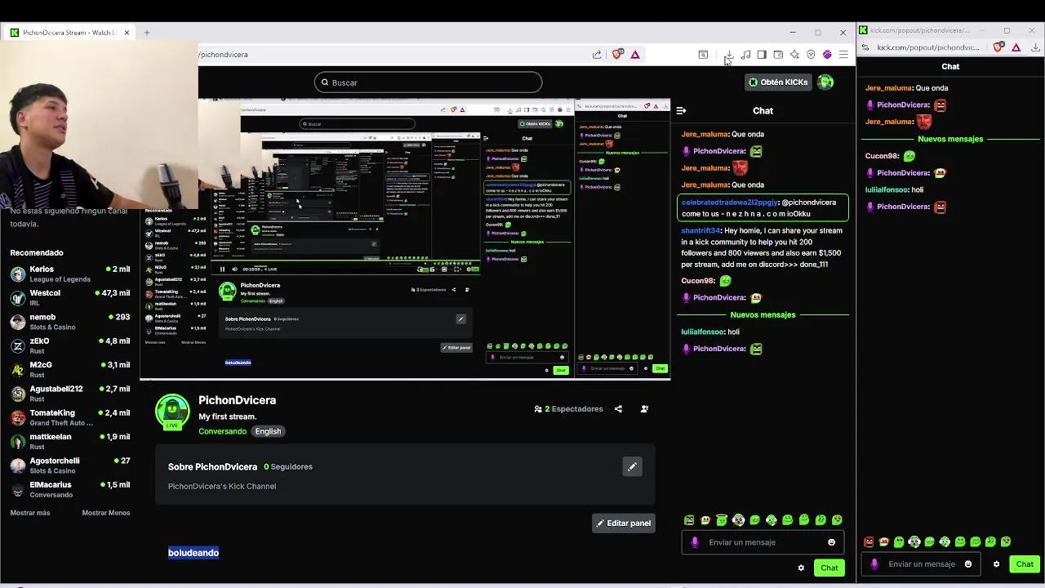This screenshot has height=588, width=1045.
Task: Open Brave Shields icon in main address bar
Action: click(x=616, y=55)
